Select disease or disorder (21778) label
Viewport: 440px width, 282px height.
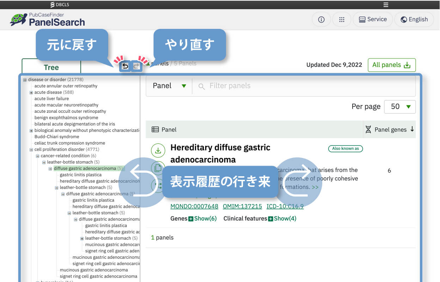(56, 80)
